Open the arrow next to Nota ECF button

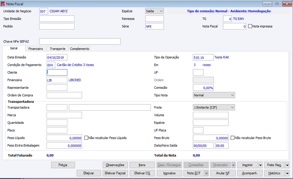click(207, 173)
